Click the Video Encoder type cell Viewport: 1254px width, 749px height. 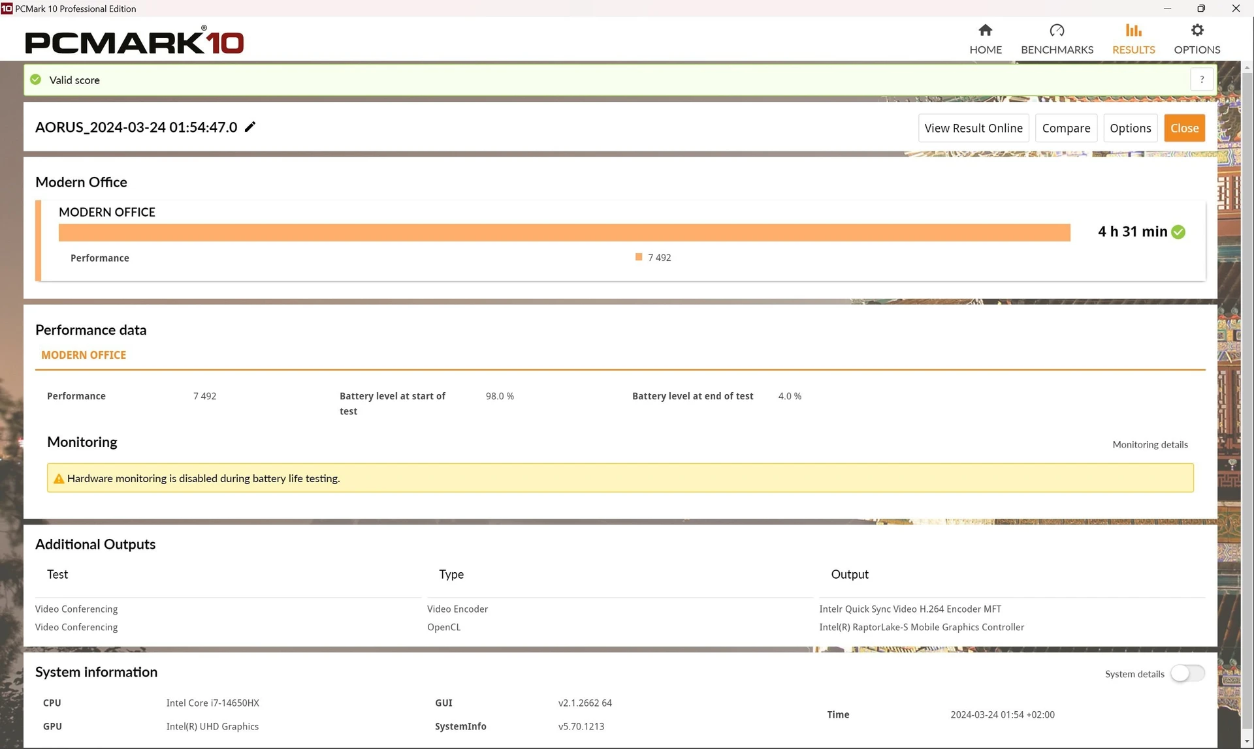tap(457, 609)
